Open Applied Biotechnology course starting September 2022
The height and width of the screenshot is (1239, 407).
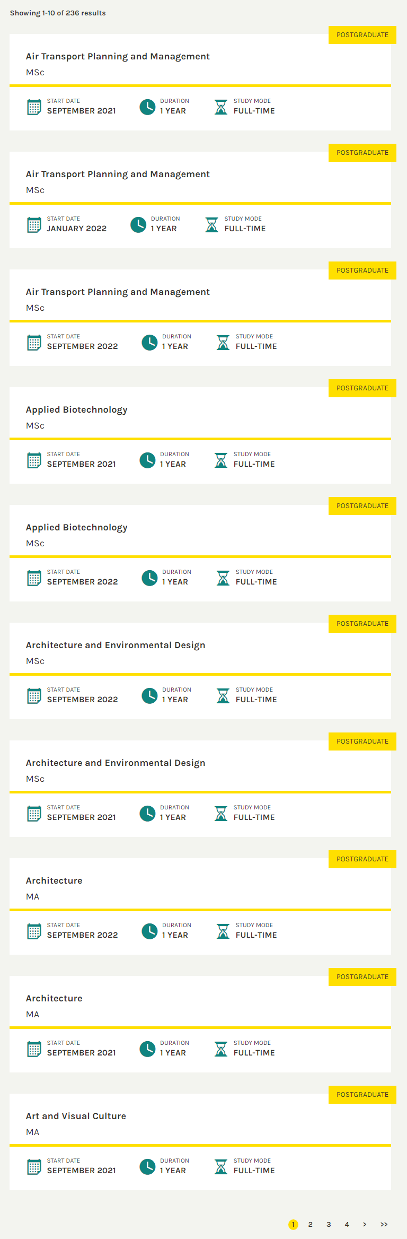(76, 528)
